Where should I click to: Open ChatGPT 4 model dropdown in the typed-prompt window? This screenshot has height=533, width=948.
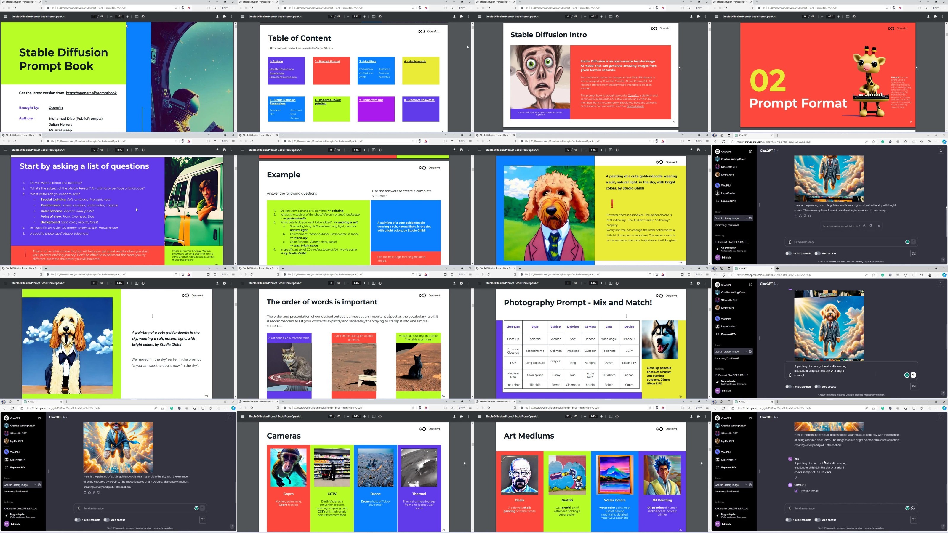tap(769, 284)
